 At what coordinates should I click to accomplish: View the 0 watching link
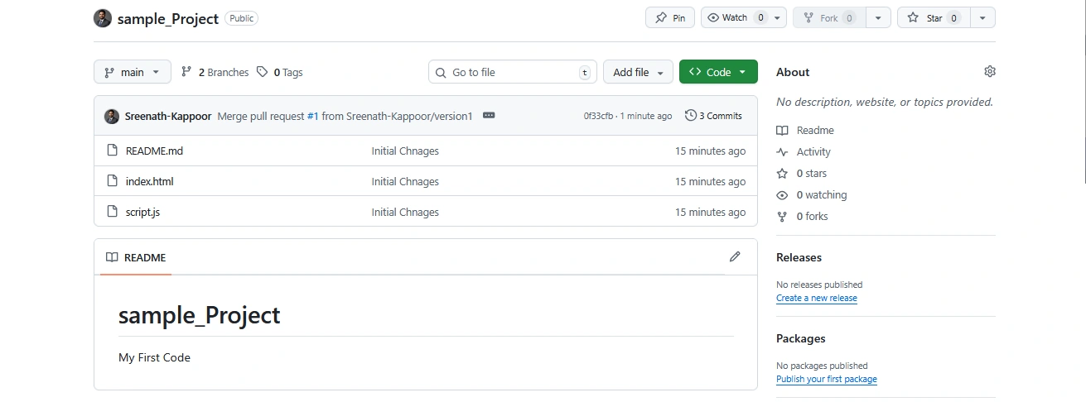[x=812, y=194]
